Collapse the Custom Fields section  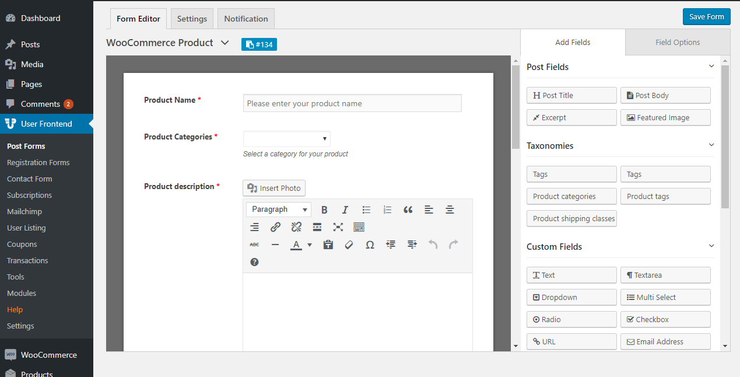pyautogui.click(x=711, y=246)
